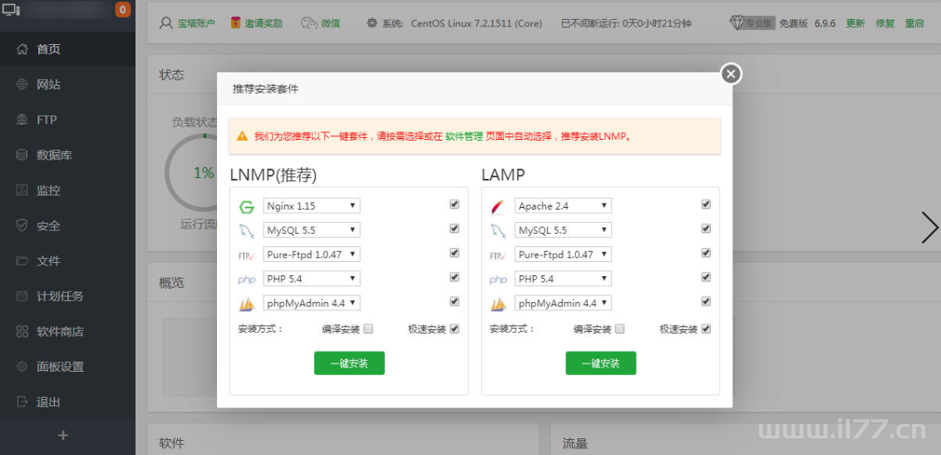Open the 安全 security menu item

tap(67, 226)
